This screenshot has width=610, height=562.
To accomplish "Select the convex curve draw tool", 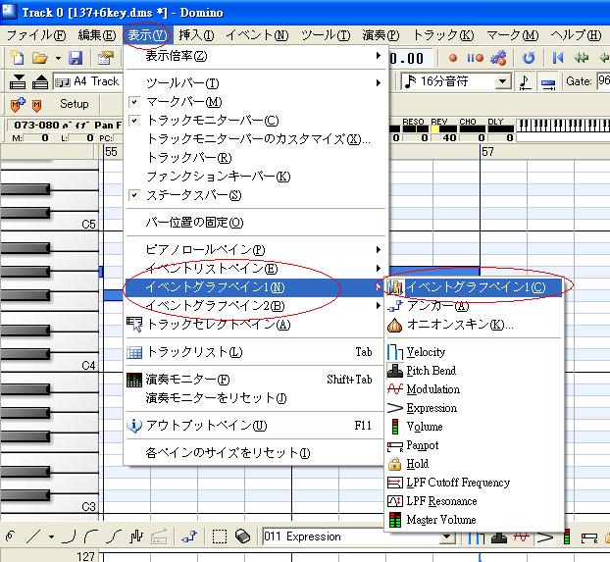I will coord(70,537).
